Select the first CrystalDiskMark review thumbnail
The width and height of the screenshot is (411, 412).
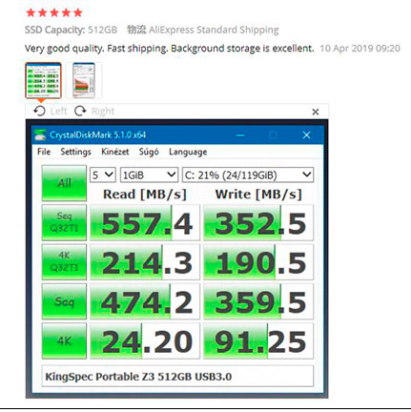point(43,80)
